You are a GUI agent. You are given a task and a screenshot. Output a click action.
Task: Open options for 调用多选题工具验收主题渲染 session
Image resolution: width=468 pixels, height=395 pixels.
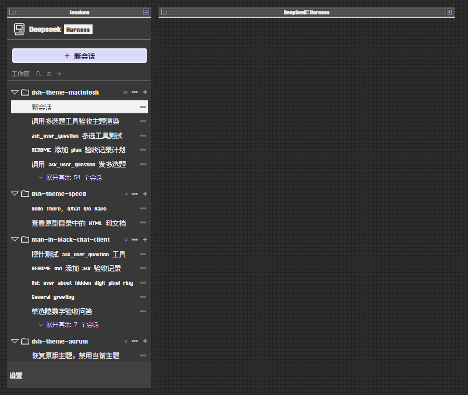click(x=143, y=121)
